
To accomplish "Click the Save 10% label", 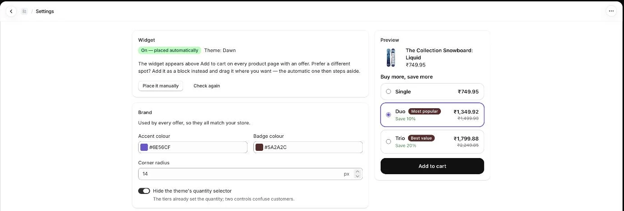I will click(x=405, y=119).
